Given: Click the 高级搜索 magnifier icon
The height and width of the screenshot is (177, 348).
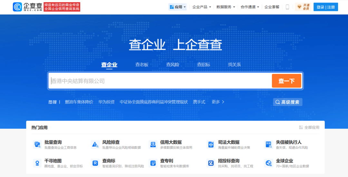Looking at the screenshot, I should (x=277, y=102).
